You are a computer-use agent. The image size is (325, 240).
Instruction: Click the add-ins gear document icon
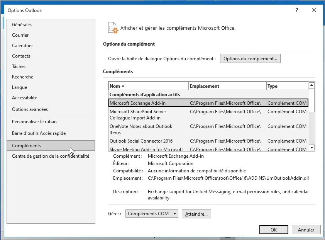[113, 28]
